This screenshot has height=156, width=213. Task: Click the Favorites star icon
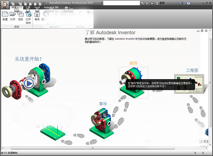click(x=152, y=3)
